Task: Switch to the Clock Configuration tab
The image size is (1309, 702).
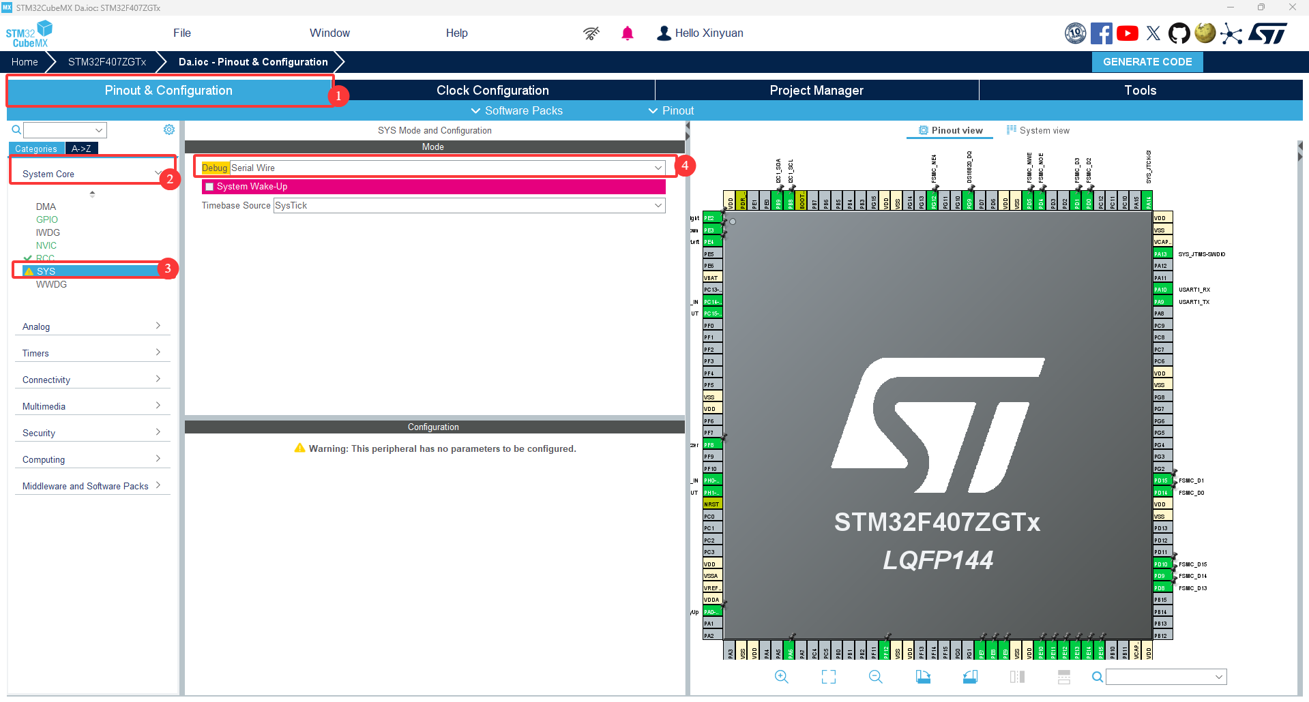Action: [492, 89]
